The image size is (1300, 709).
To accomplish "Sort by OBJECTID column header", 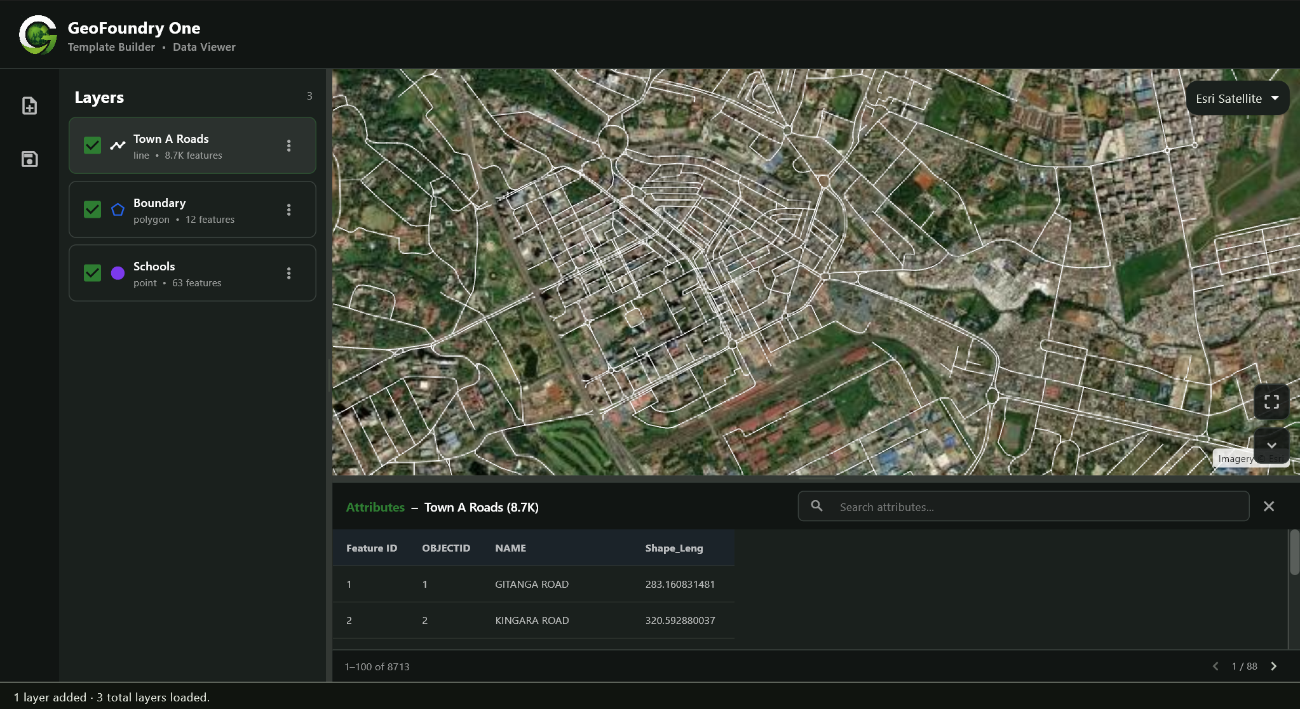I will 446,548.
